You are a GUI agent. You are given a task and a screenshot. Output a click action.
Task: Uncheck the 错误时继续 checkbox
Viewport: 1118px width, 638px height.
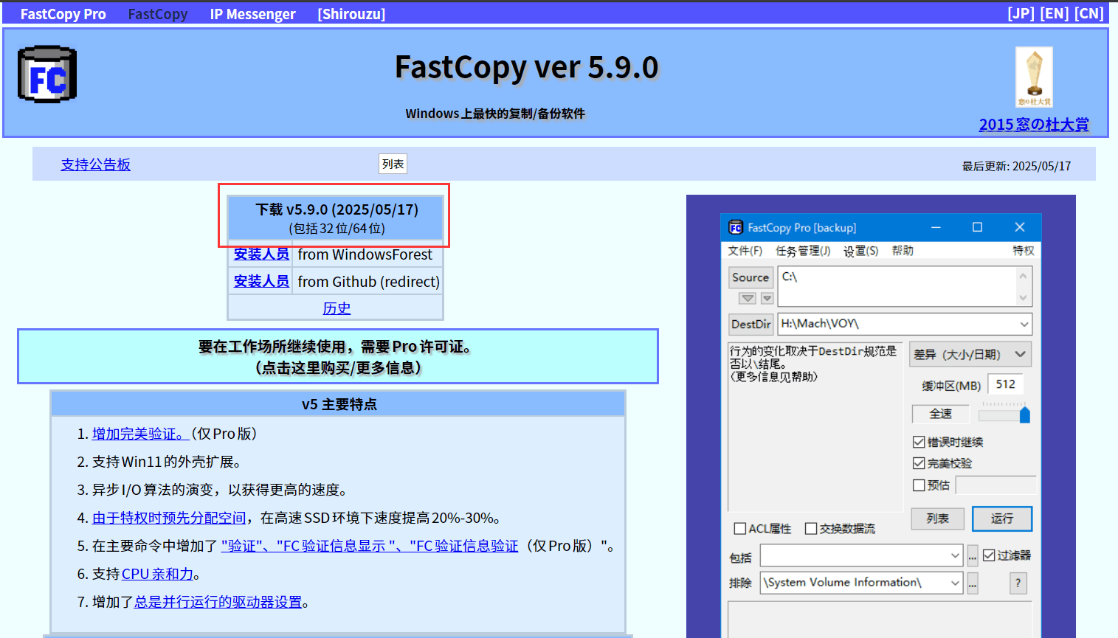(x=919, y=442)
